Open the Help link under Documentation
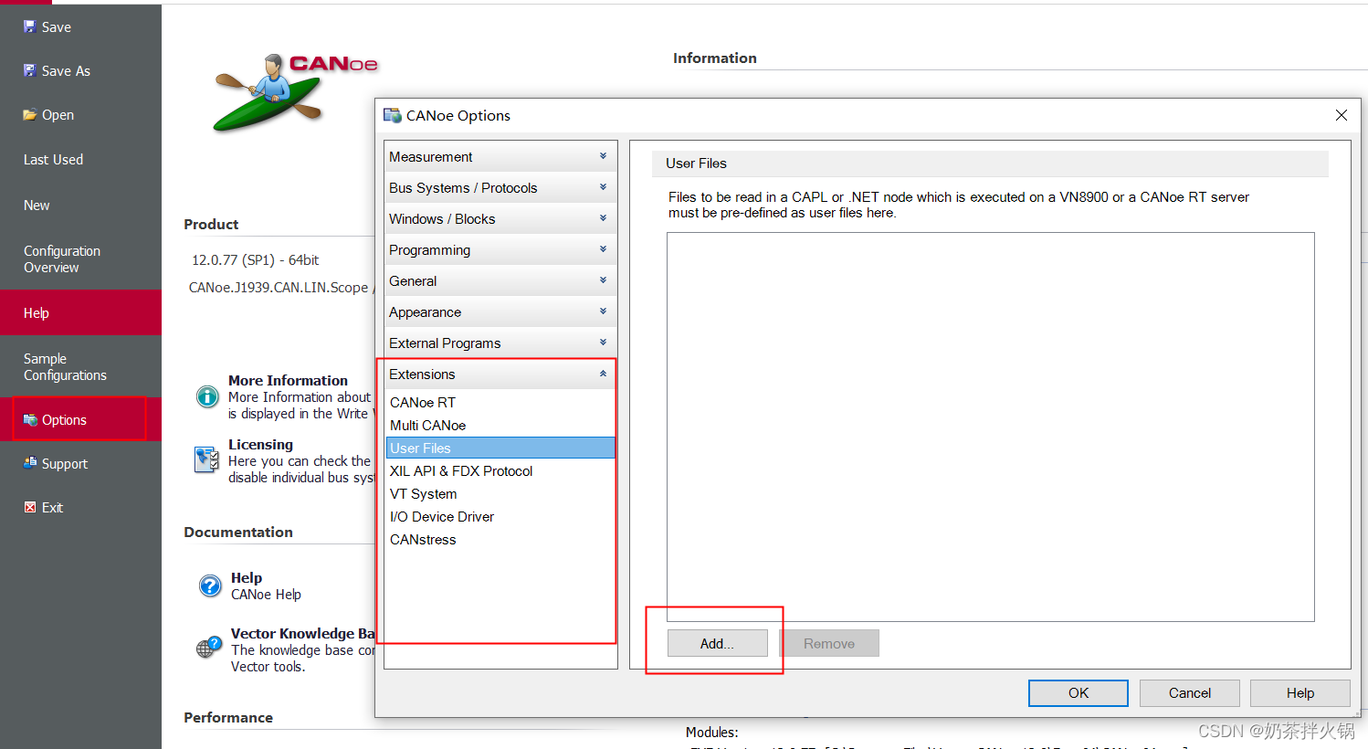 [247, 577]
